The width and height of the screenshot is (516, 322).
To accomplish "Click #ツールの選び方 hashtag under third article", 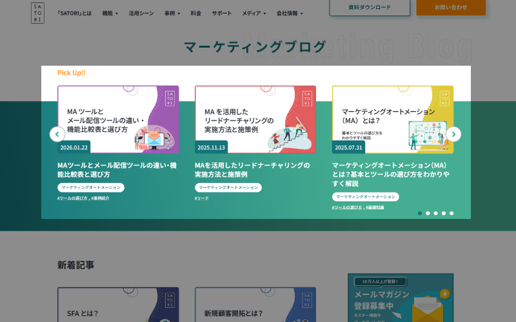I will coord(347,207).
